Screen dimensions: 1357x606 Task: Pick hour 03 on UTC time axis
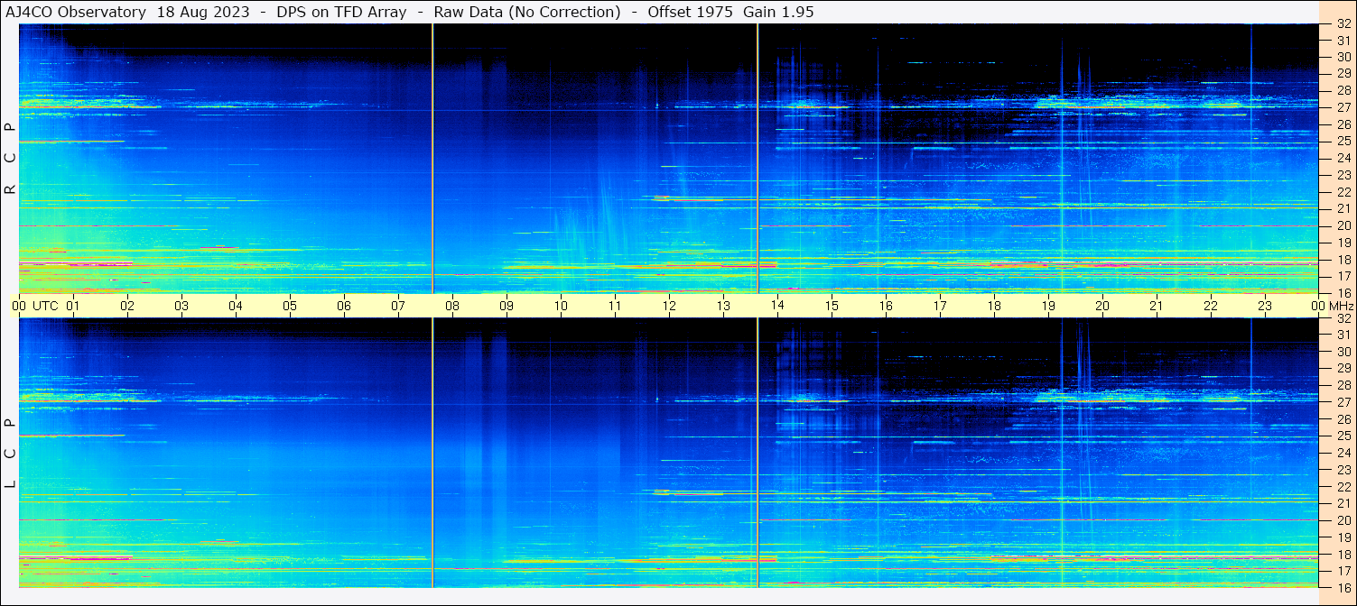click(181, 306)
